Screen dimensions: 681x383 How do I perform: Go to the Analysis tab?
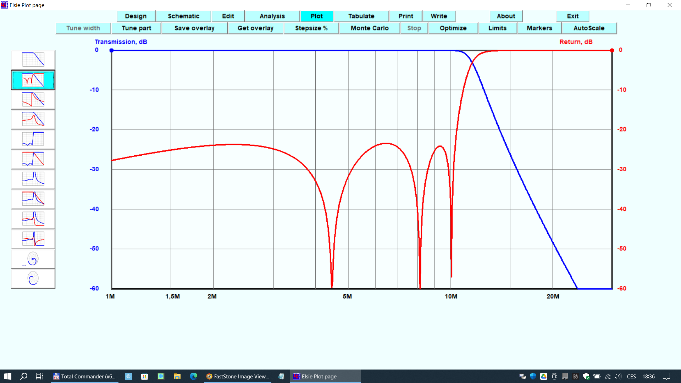(x=272, y=16)
